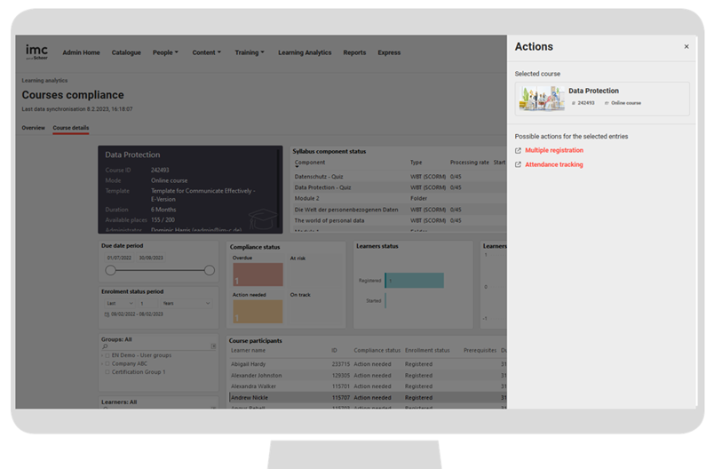
Task: Close the Actions panel
Action: (x=686, y=47)
